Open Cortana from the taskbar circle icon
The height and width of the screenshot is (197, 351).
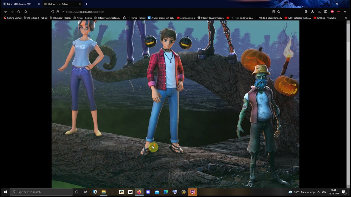coord(77,192)
